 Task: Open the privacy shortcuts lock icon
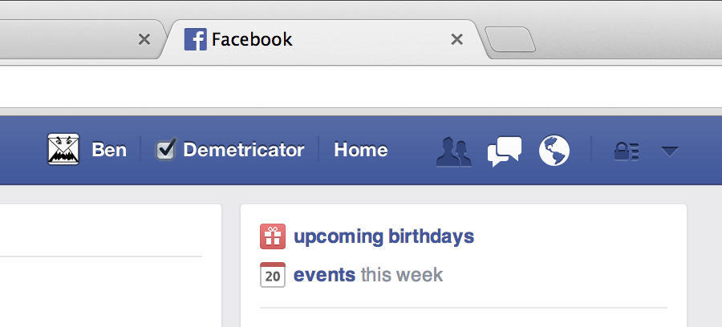[x=627, y=151]
